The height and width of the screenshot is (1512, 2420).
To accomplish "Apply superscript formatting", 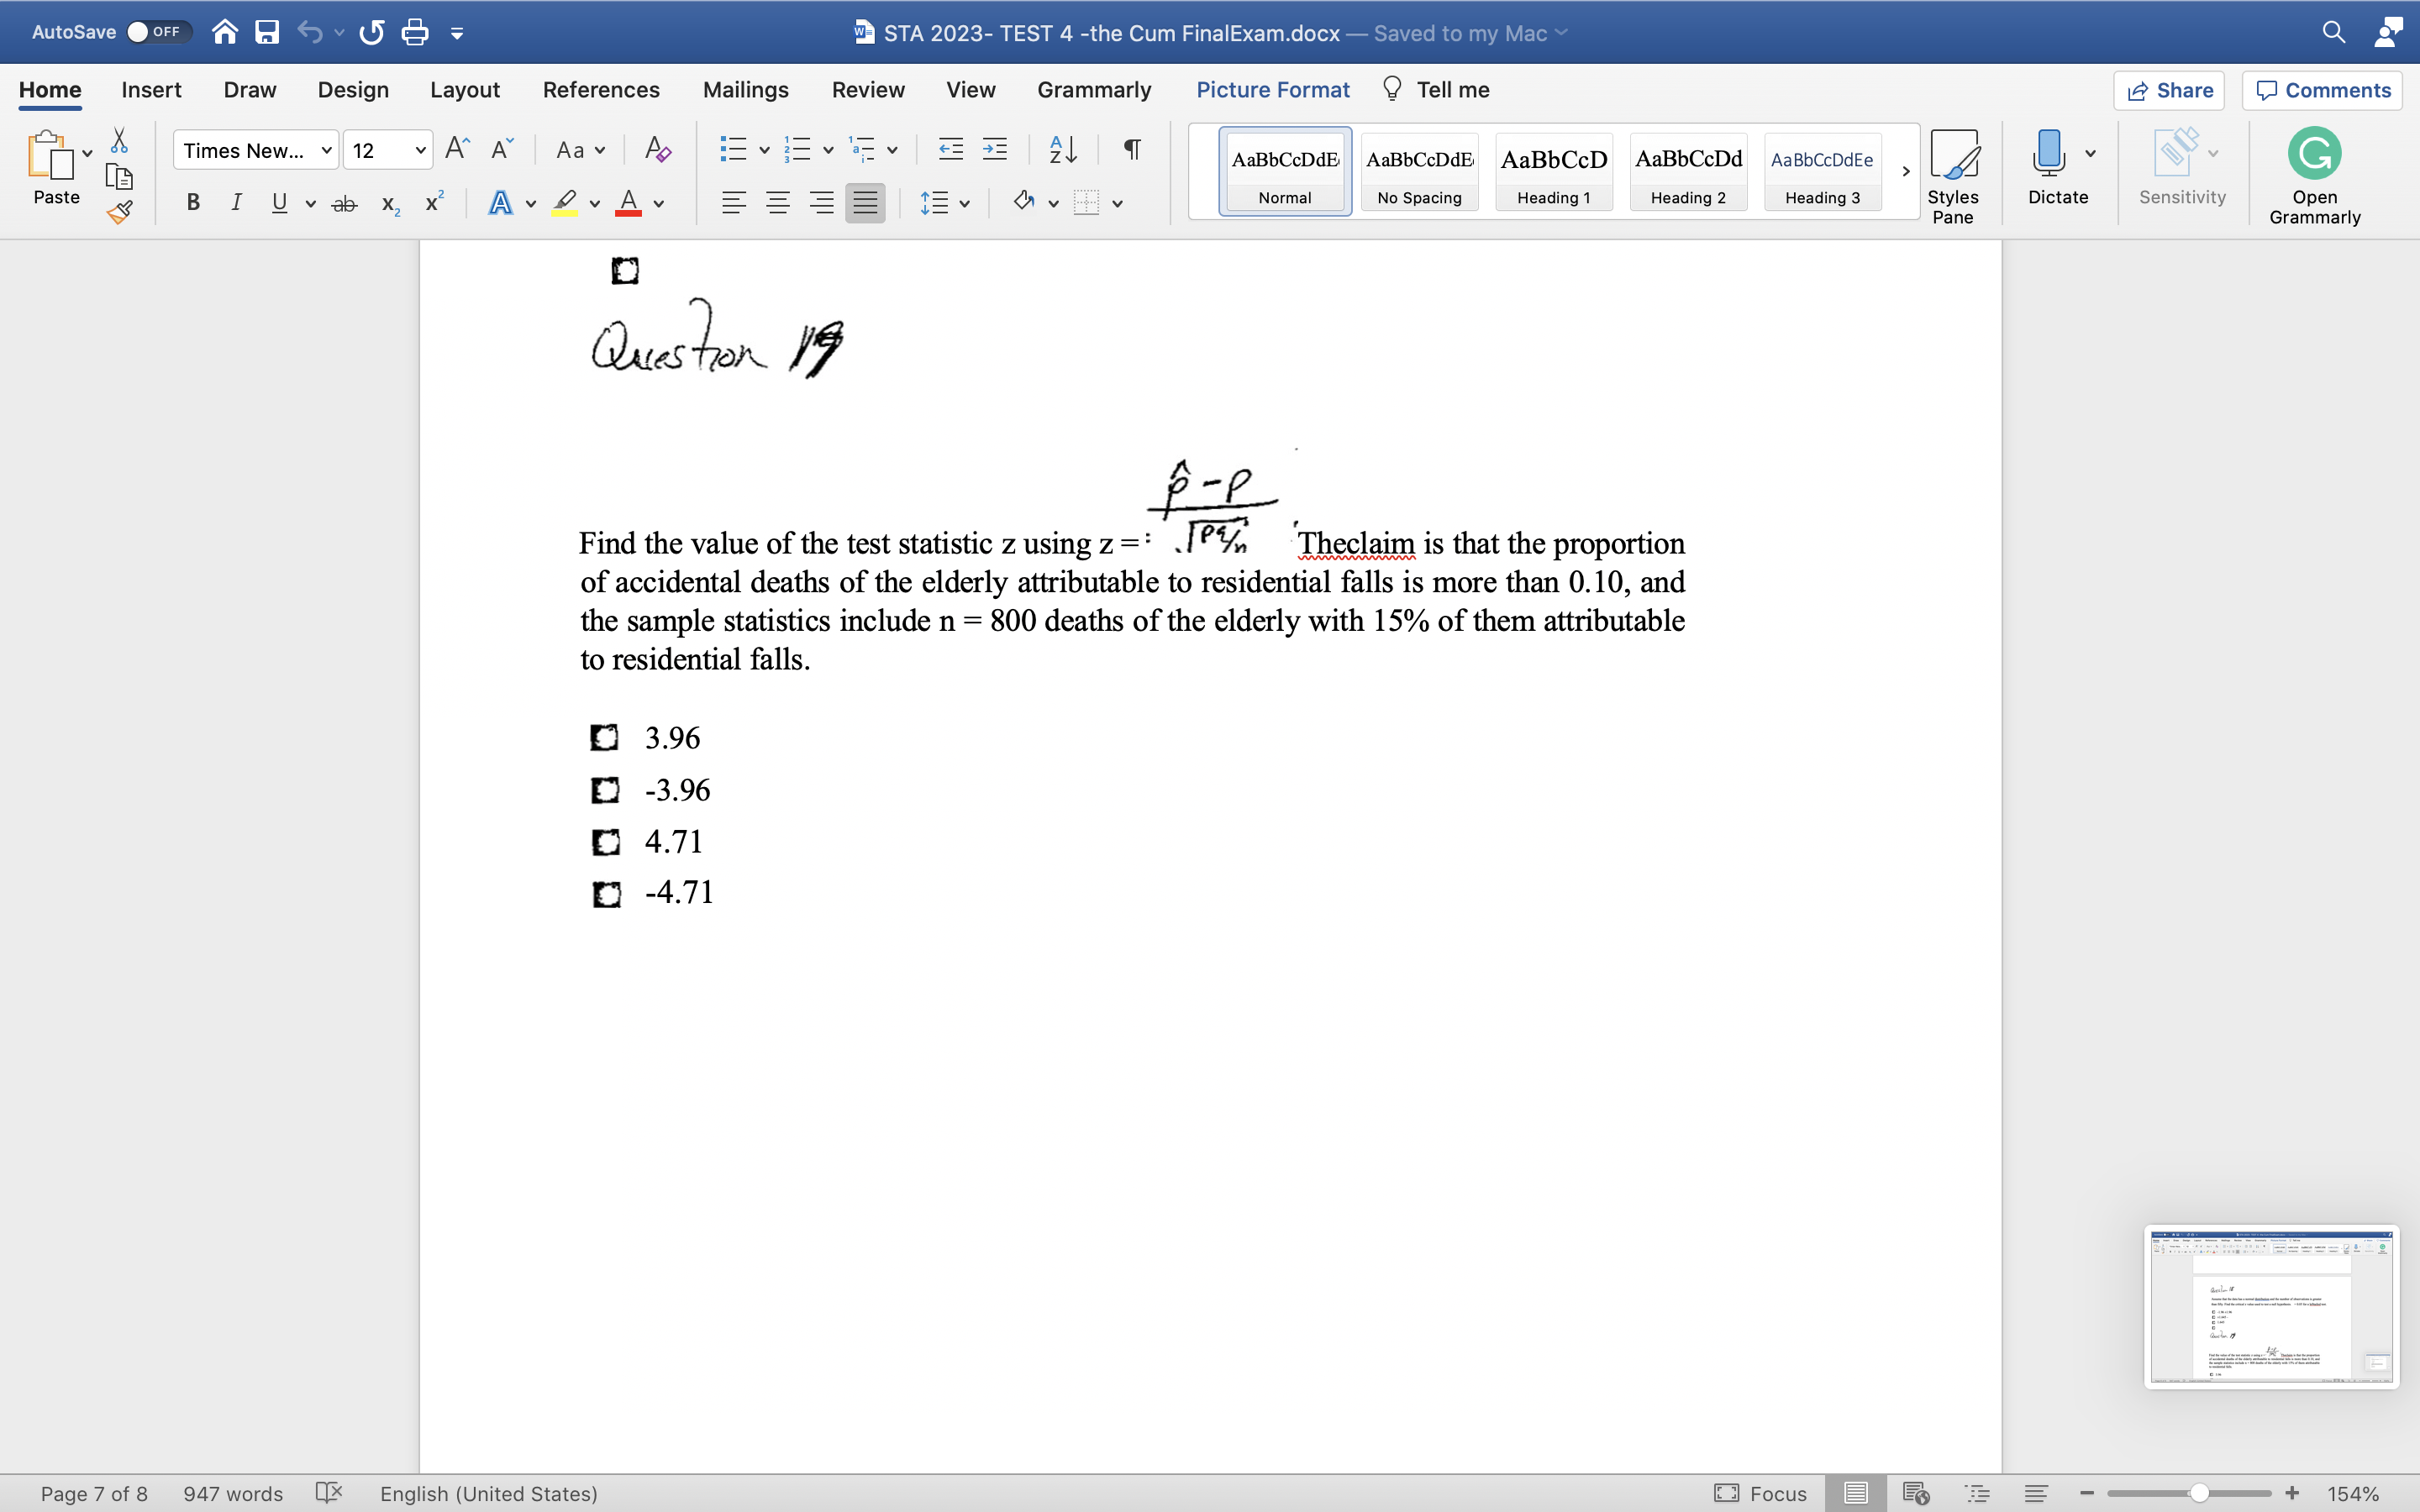I will 431,202.
